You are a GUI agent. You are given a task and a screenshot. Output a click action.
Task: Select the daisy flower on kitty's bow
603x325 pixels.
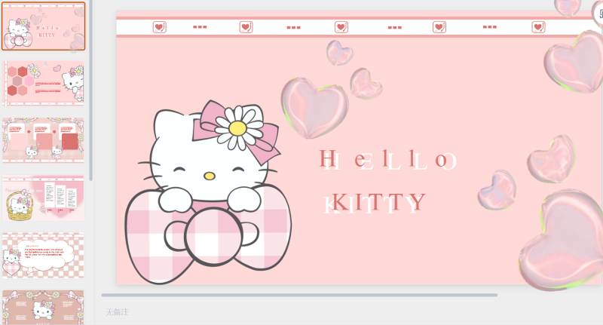point(237,128)
